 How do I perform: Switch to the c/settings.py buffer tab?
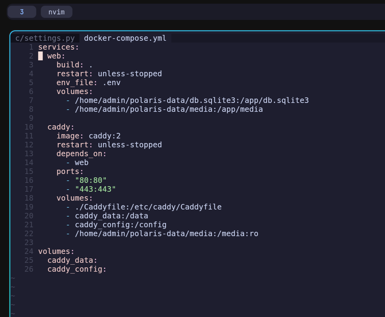45,38
